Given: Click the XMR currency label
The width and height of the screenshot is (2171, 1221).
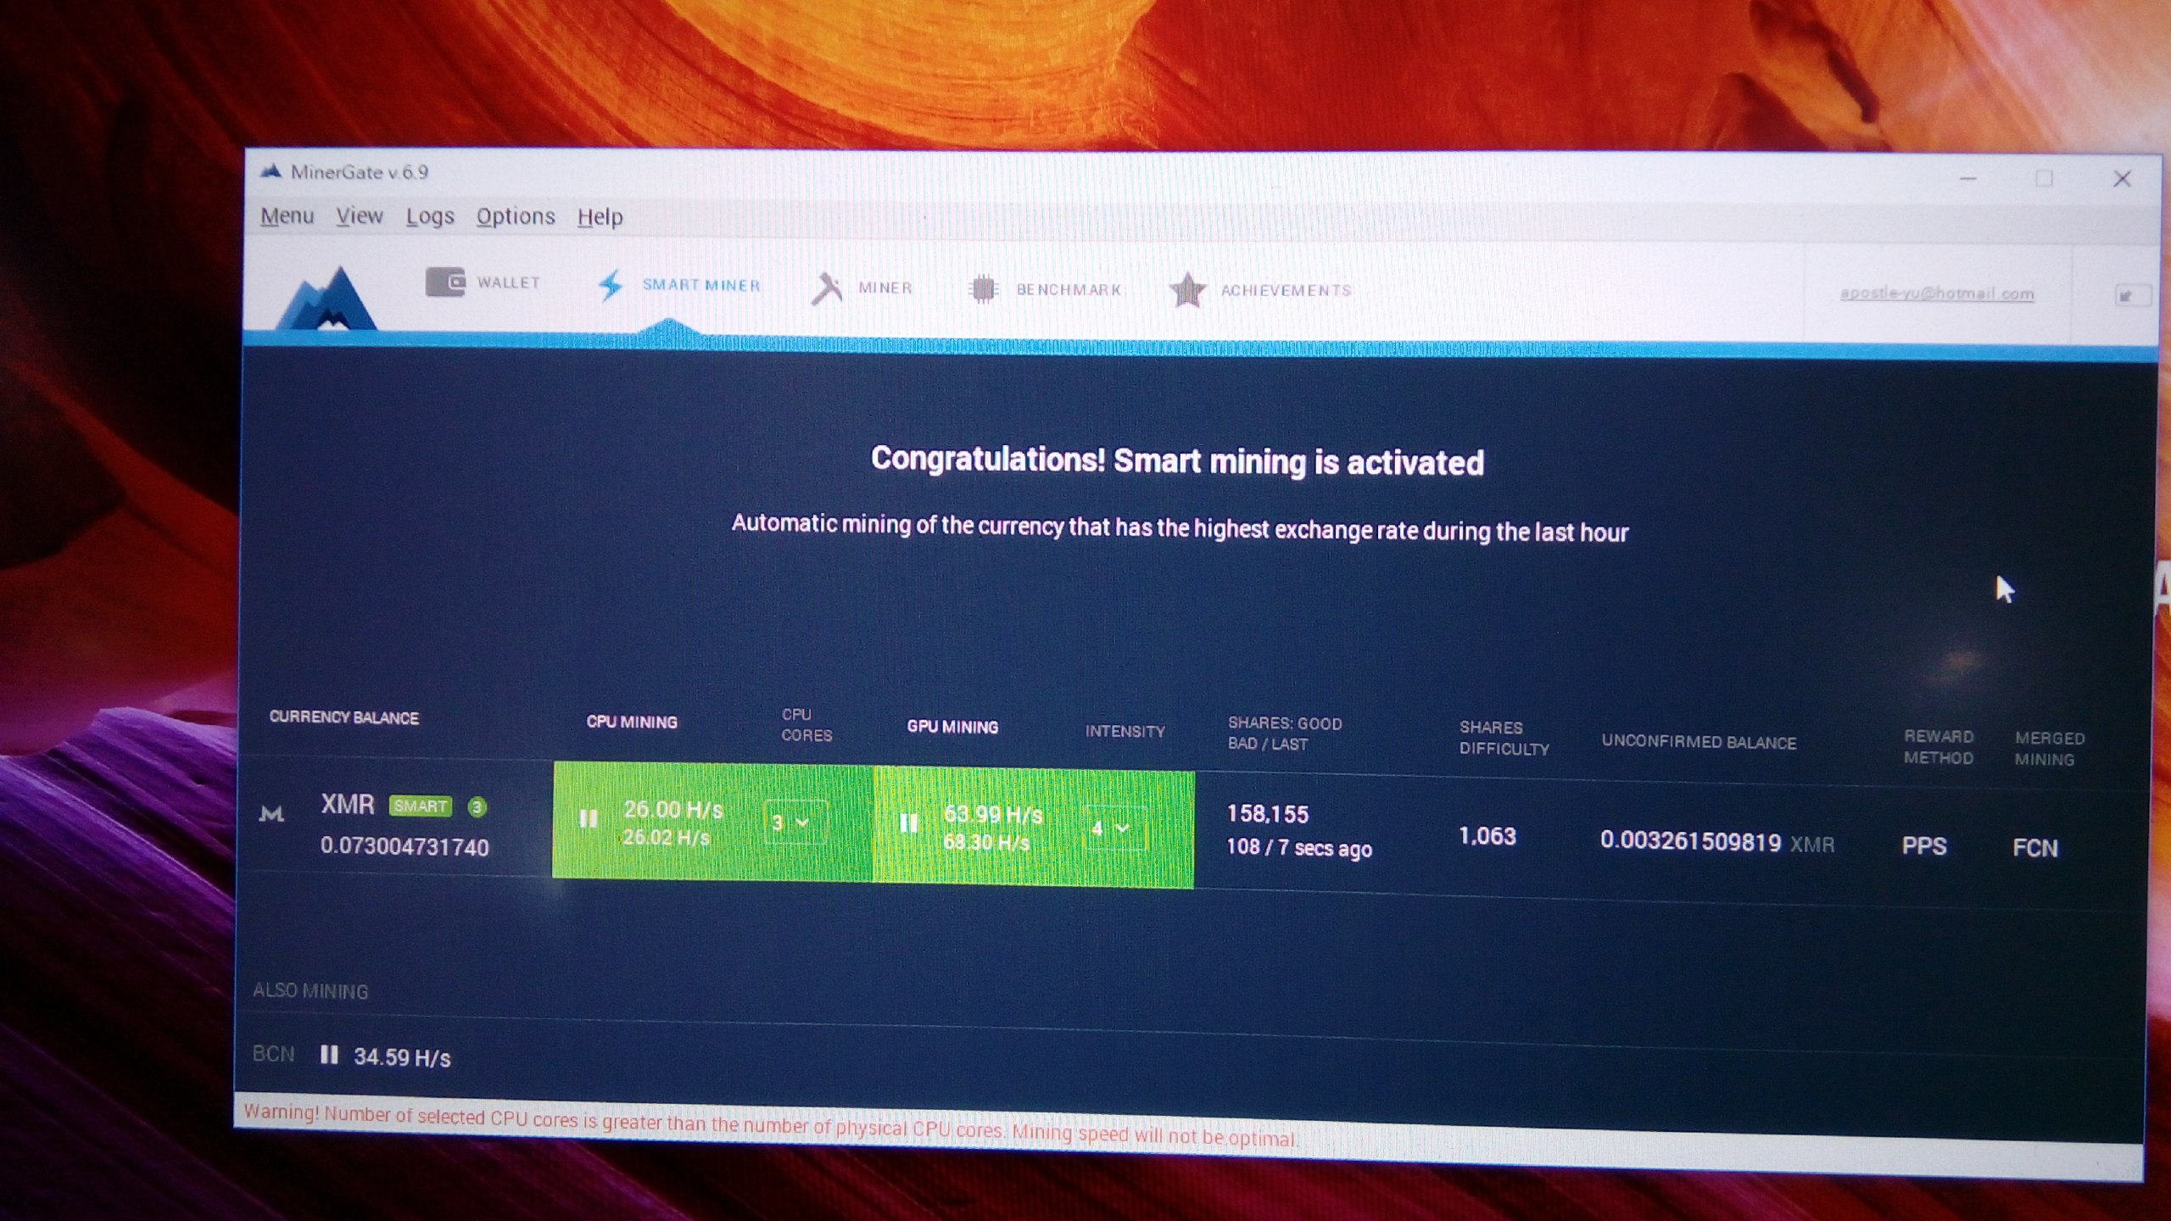Looking at the screenshot, I should pyautogui.click(x=348, y=804).
